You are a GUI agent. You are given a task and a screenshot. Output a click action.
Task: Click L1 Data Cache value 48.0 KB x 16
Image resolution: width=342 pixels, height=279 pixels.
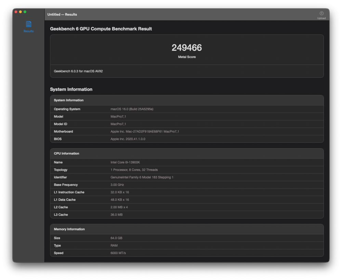pyautogui.click(x=120, y=200)
